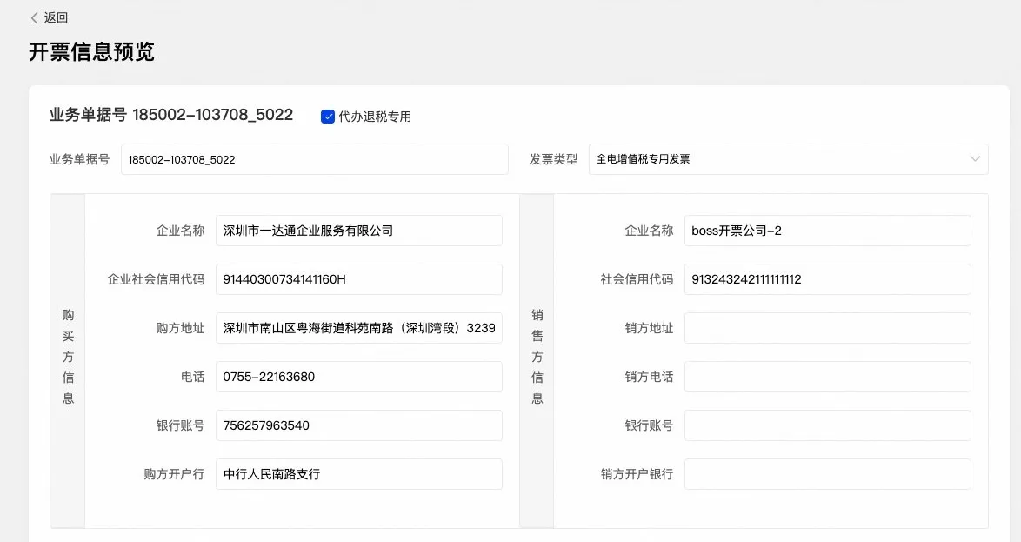Click the buyer 银行账号 field

pyautogui.click(x=358, y=425)
